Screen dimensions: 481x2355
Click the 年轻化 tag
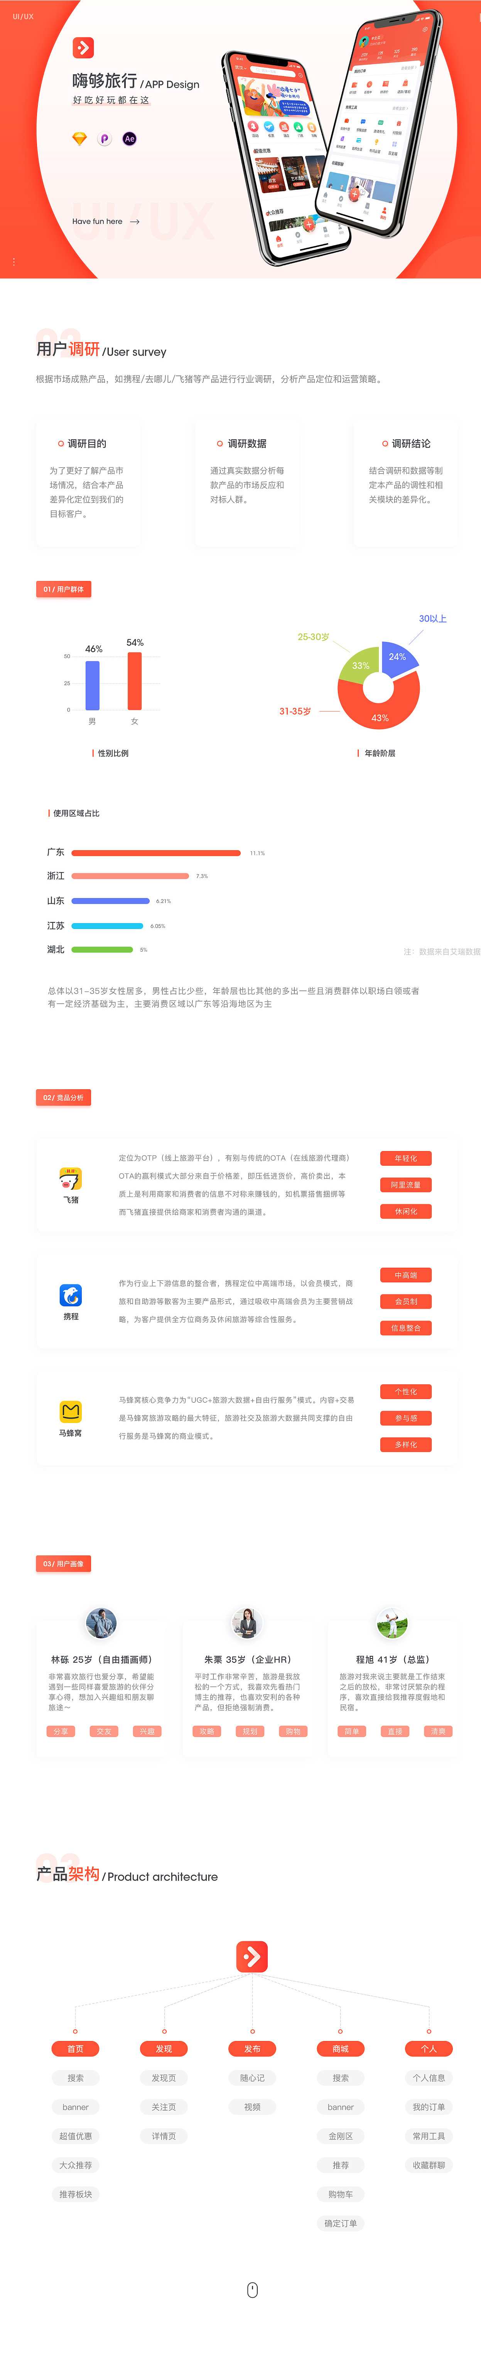406,1158
